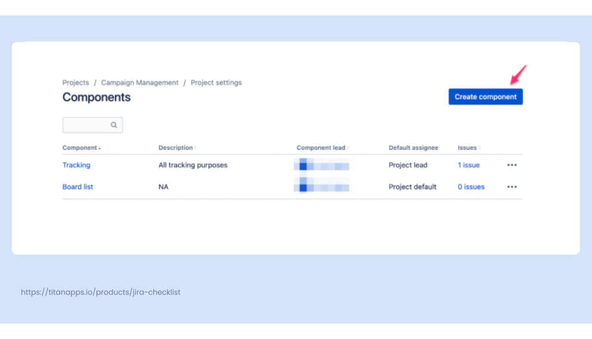Image resolution: width=592 pixels, height=339 pixels.
Task: Open the Tracking component link
Action: [76, 165]
